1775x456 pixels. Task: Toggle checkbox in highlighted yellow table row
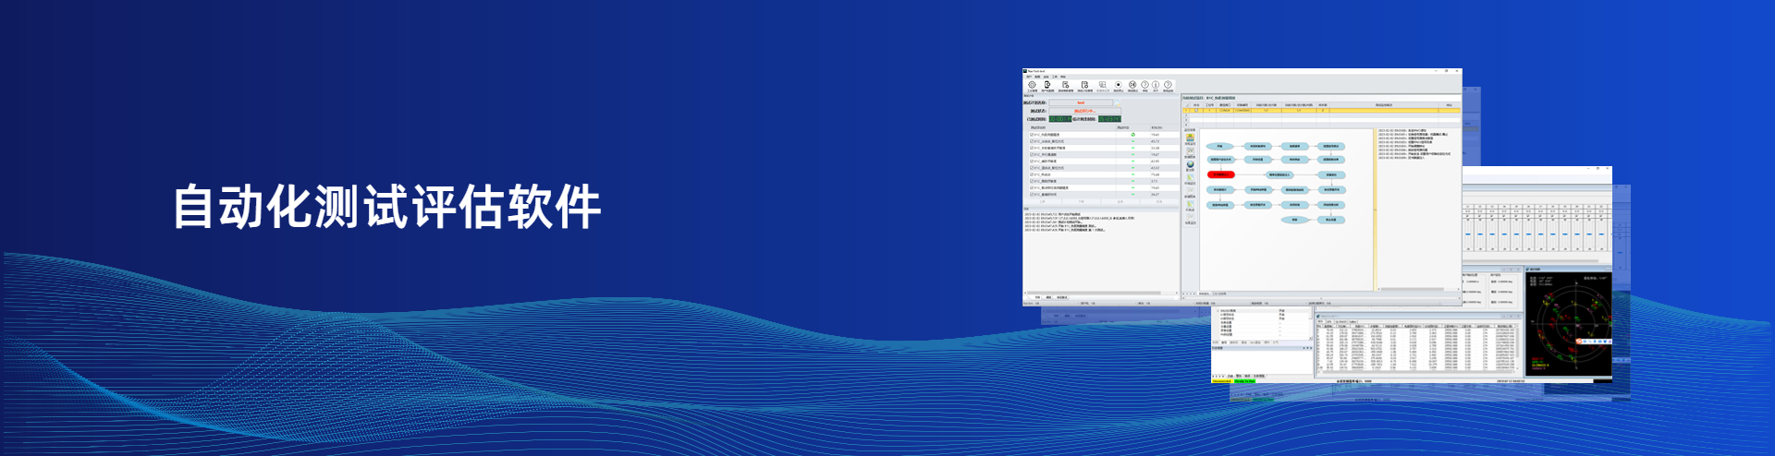(x=1196, y=110)
